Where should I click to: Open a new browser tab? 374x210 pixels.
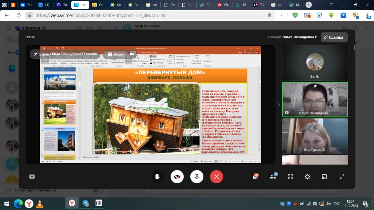tap(309, 5)
